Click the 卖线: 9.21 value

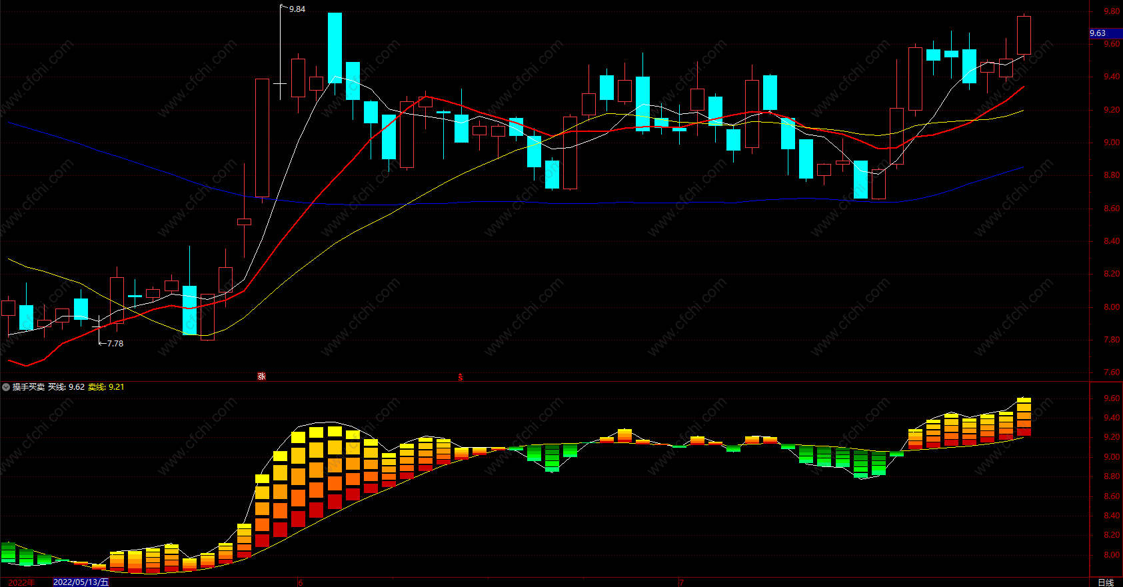point(106,387)
